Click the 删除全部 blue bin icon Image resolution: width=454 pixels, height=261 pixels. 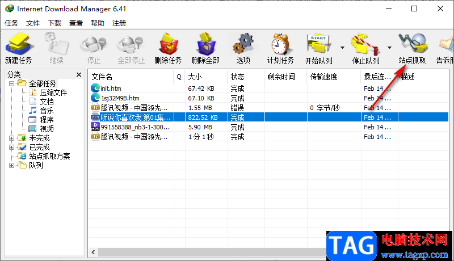pyautogui.click(x=206, y=44)
